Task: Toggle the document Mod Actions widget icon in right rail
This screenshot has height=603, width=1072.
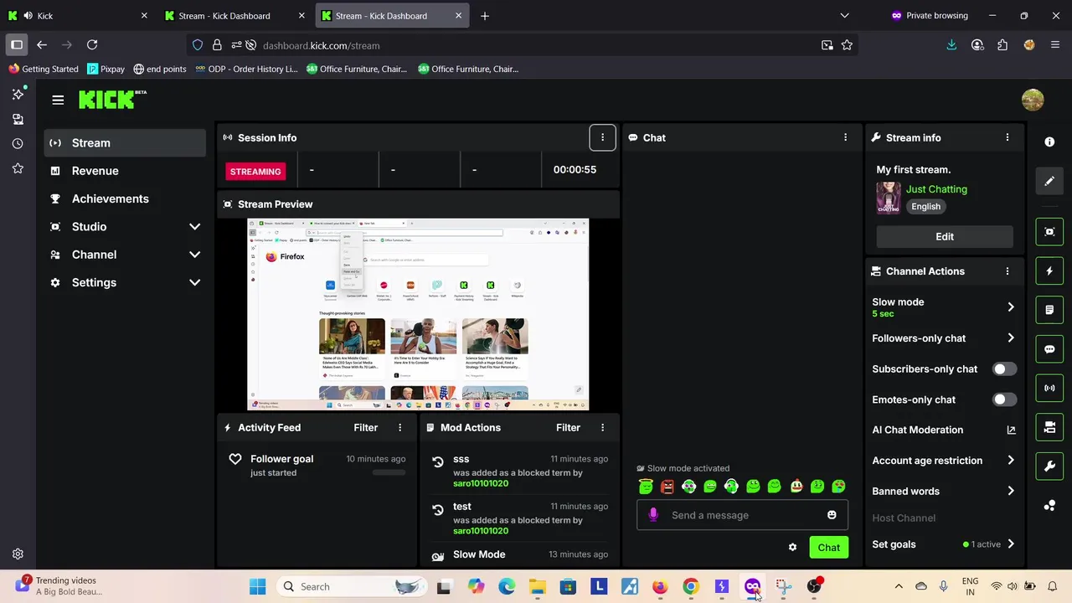Action: (x=1049, y=310)
